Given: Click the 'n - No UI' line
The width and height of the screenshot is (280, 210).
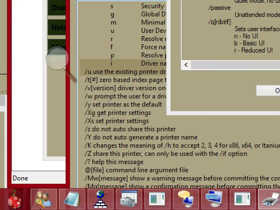Looking at the screenshot, I should point(246,36).
